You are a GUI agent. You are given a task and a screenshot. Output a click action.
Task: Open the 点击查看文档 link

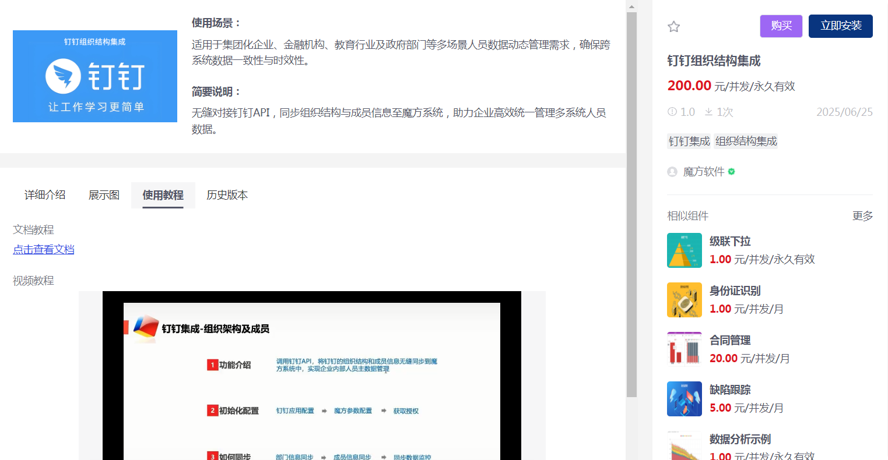[x=44, y=250]
